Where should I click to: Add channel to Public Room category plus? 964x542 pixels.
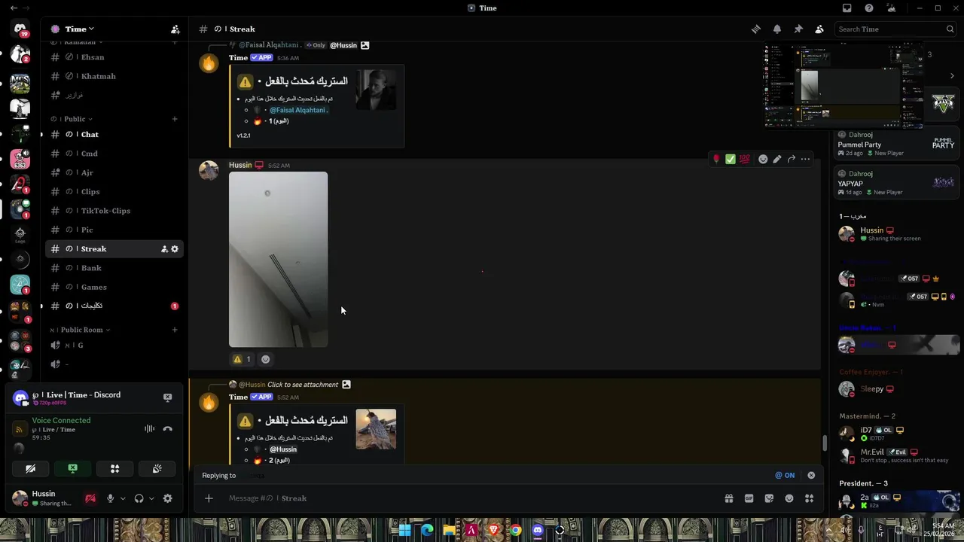175,330
